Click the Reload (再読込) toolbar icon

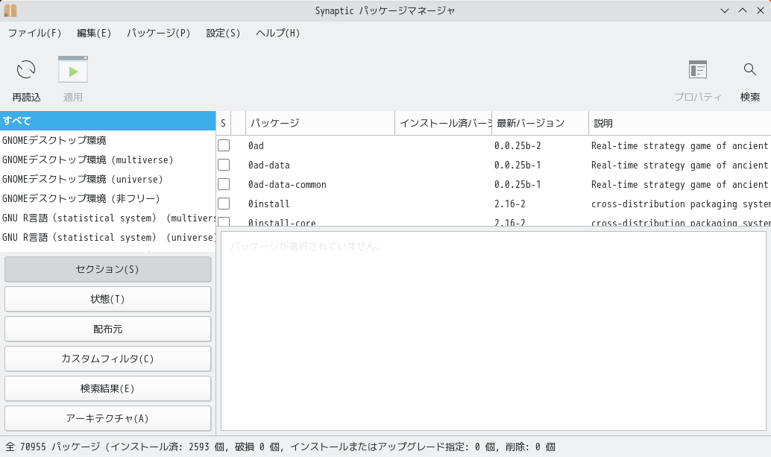(x=26, y=70)
